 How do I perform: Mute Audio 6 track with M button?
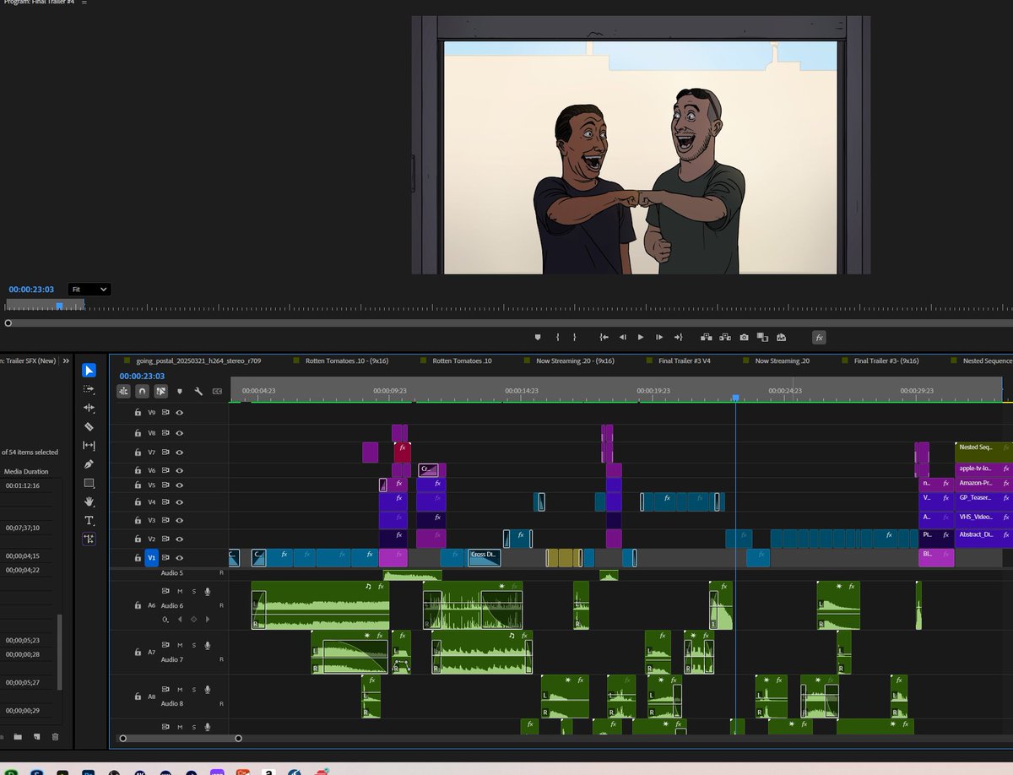click(x=180, y=591)
